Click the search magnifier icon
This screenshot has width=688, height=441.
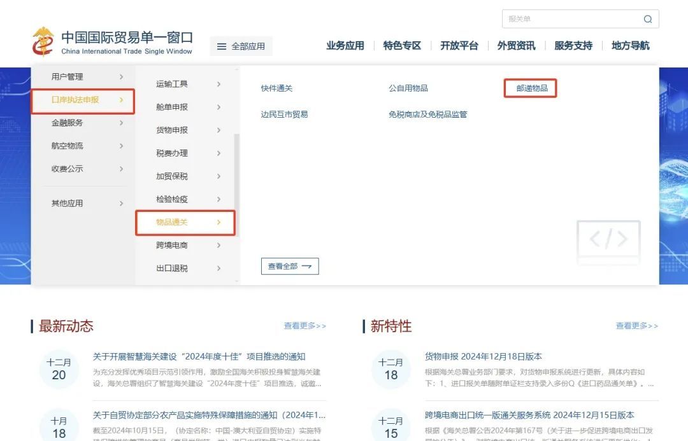(648, 19)
